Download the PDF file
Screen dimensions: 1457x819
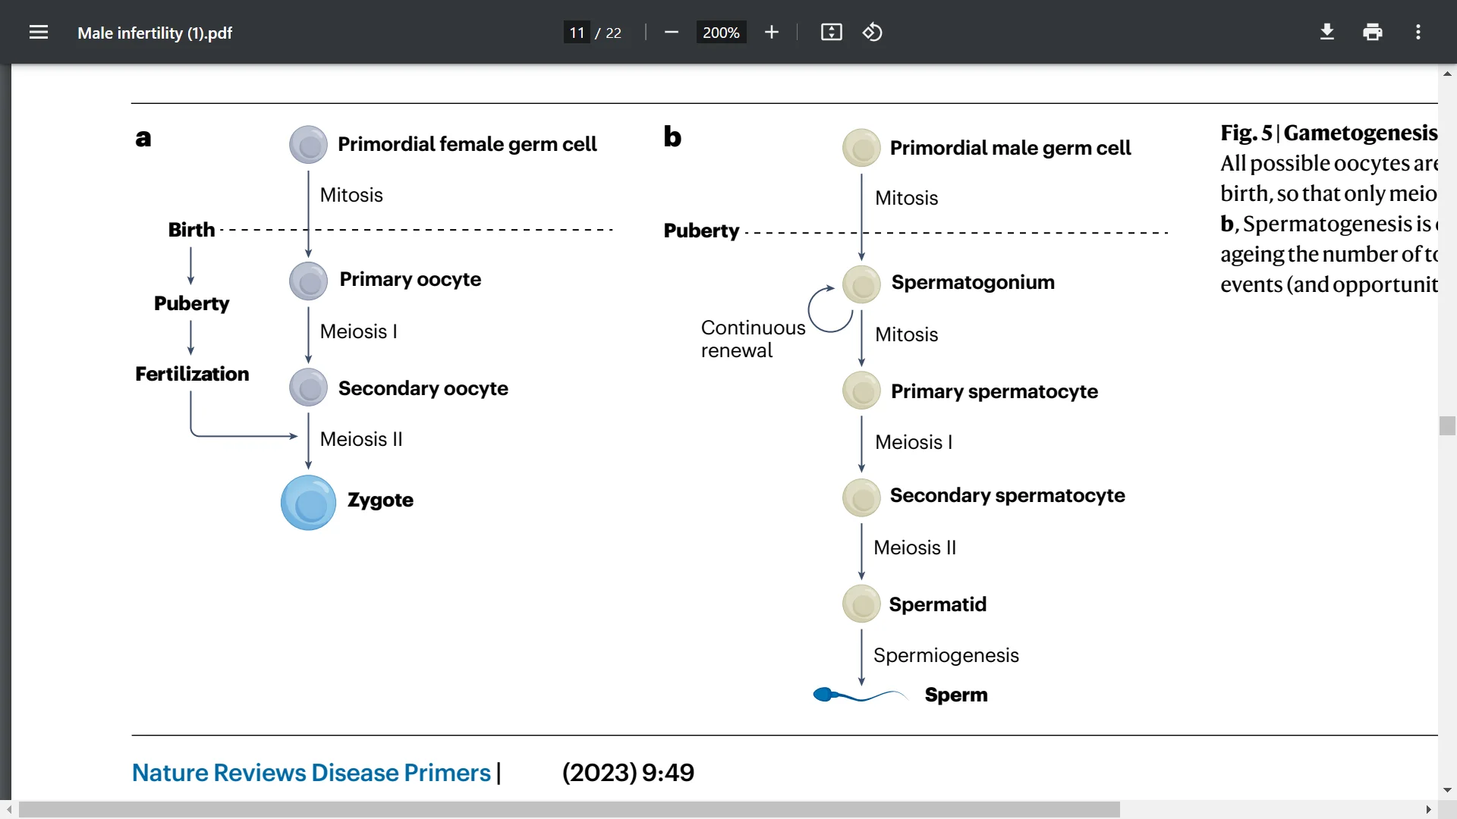pos(1326,32)
